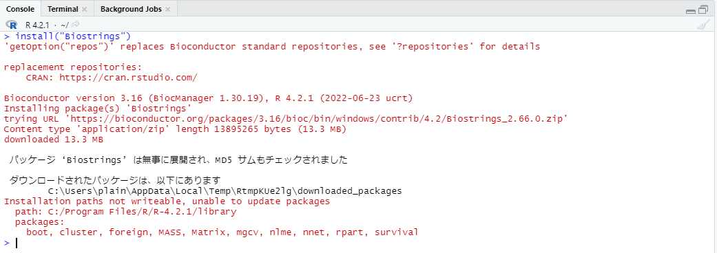The height and width of the screenshot is (253, 717).
Task: Switch to the Console tab
Action: [21, 9]
